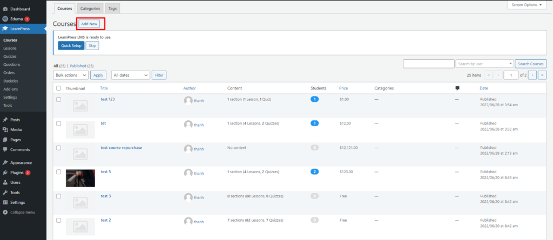Click the Add New course button
Screen dimensions: 553x240
point(89,24)
